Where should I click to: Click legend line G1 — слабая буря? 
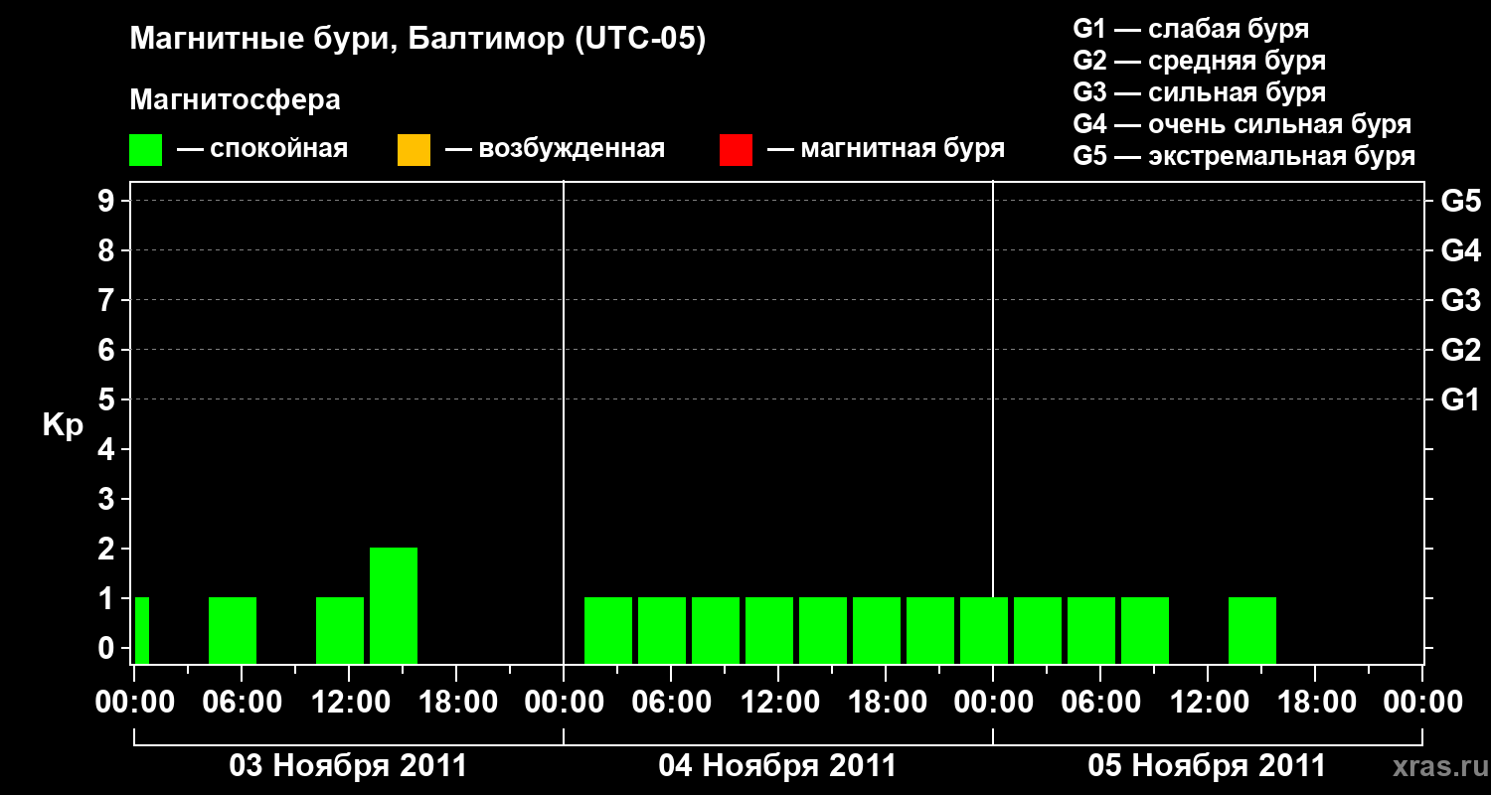(1191, 29)
